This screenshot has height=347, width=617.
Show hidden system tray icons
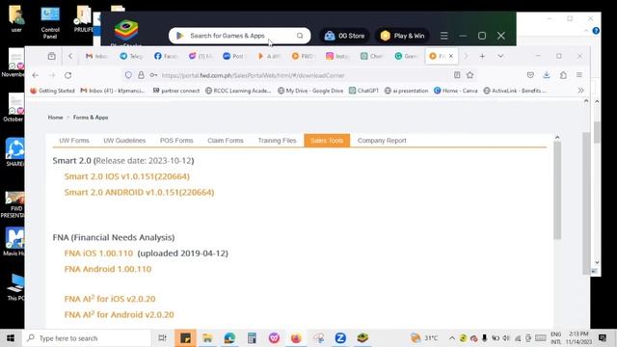[x=452, y=338]
